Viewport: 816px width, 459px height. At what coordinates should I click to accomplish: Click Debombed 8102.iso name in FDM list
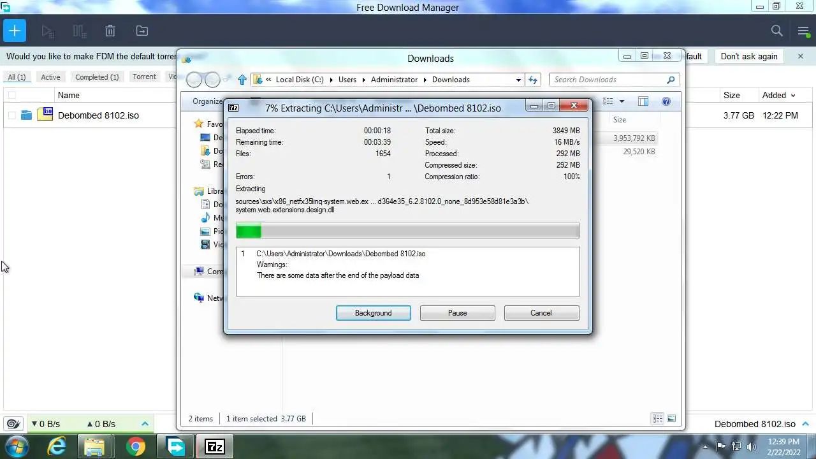[98, 115]
